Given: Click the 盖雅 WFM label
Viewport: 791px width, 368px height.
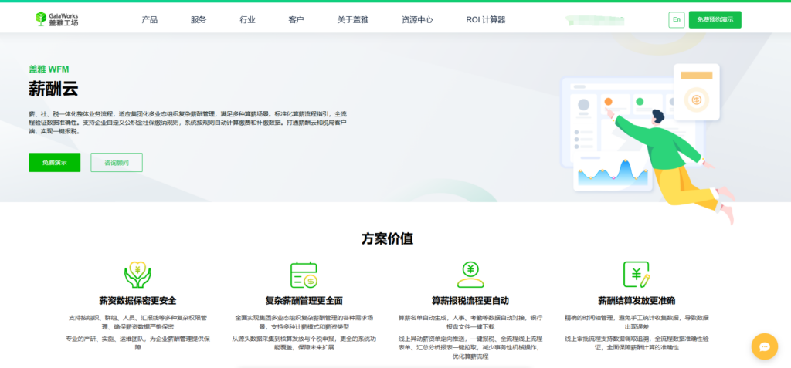Looking at the screenshot, I should (49, 69).
